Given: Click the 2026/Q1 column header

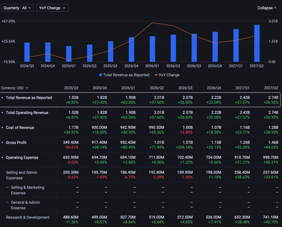Looking at the screenshot, I should [128, 88].
